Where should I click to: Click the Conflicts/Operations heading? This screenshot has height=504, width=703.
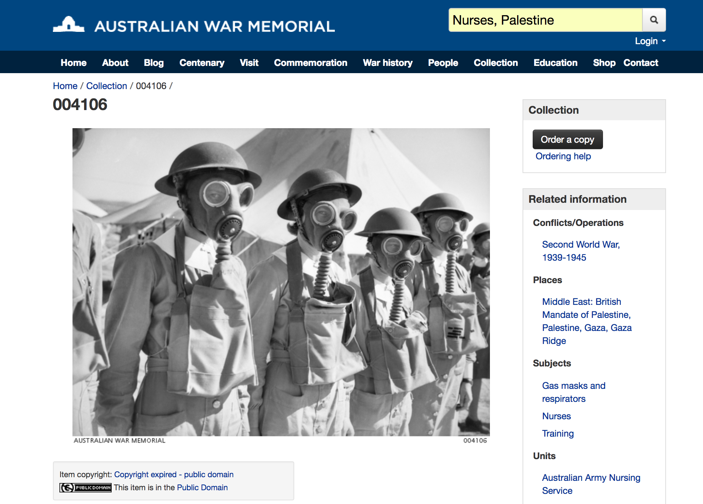(x=578, y=223)
